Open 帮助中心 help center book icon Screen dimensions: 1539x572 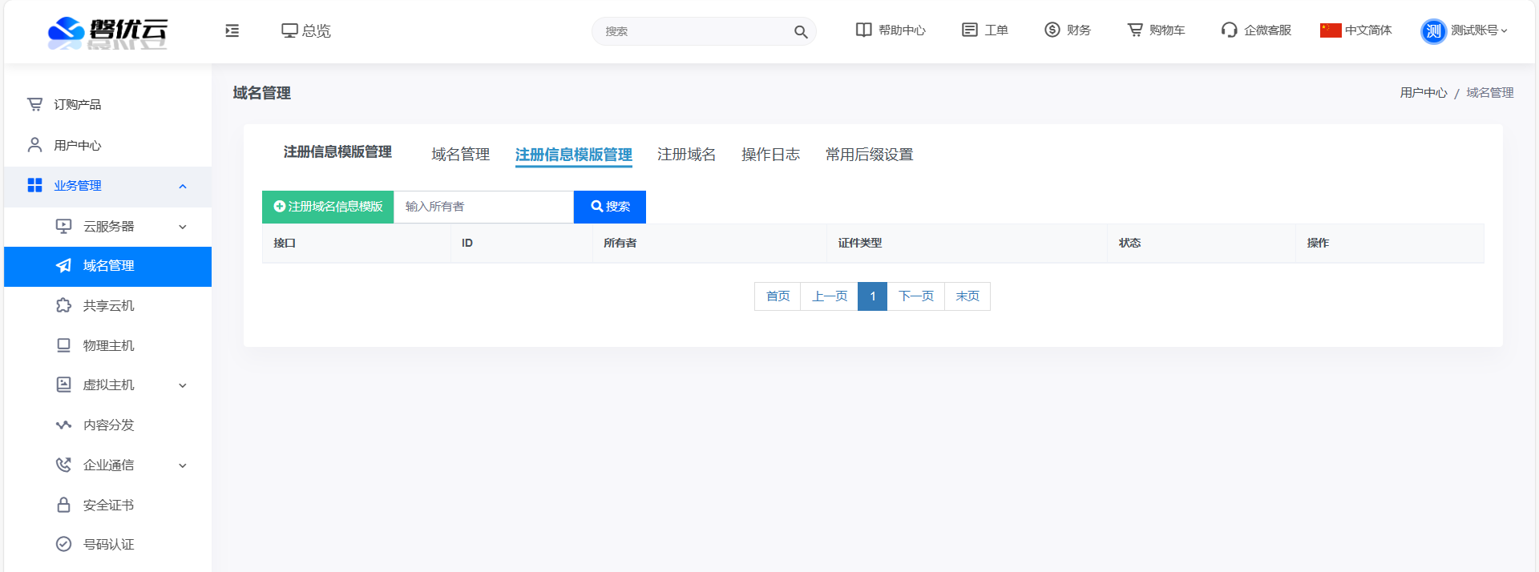(863, 30)
